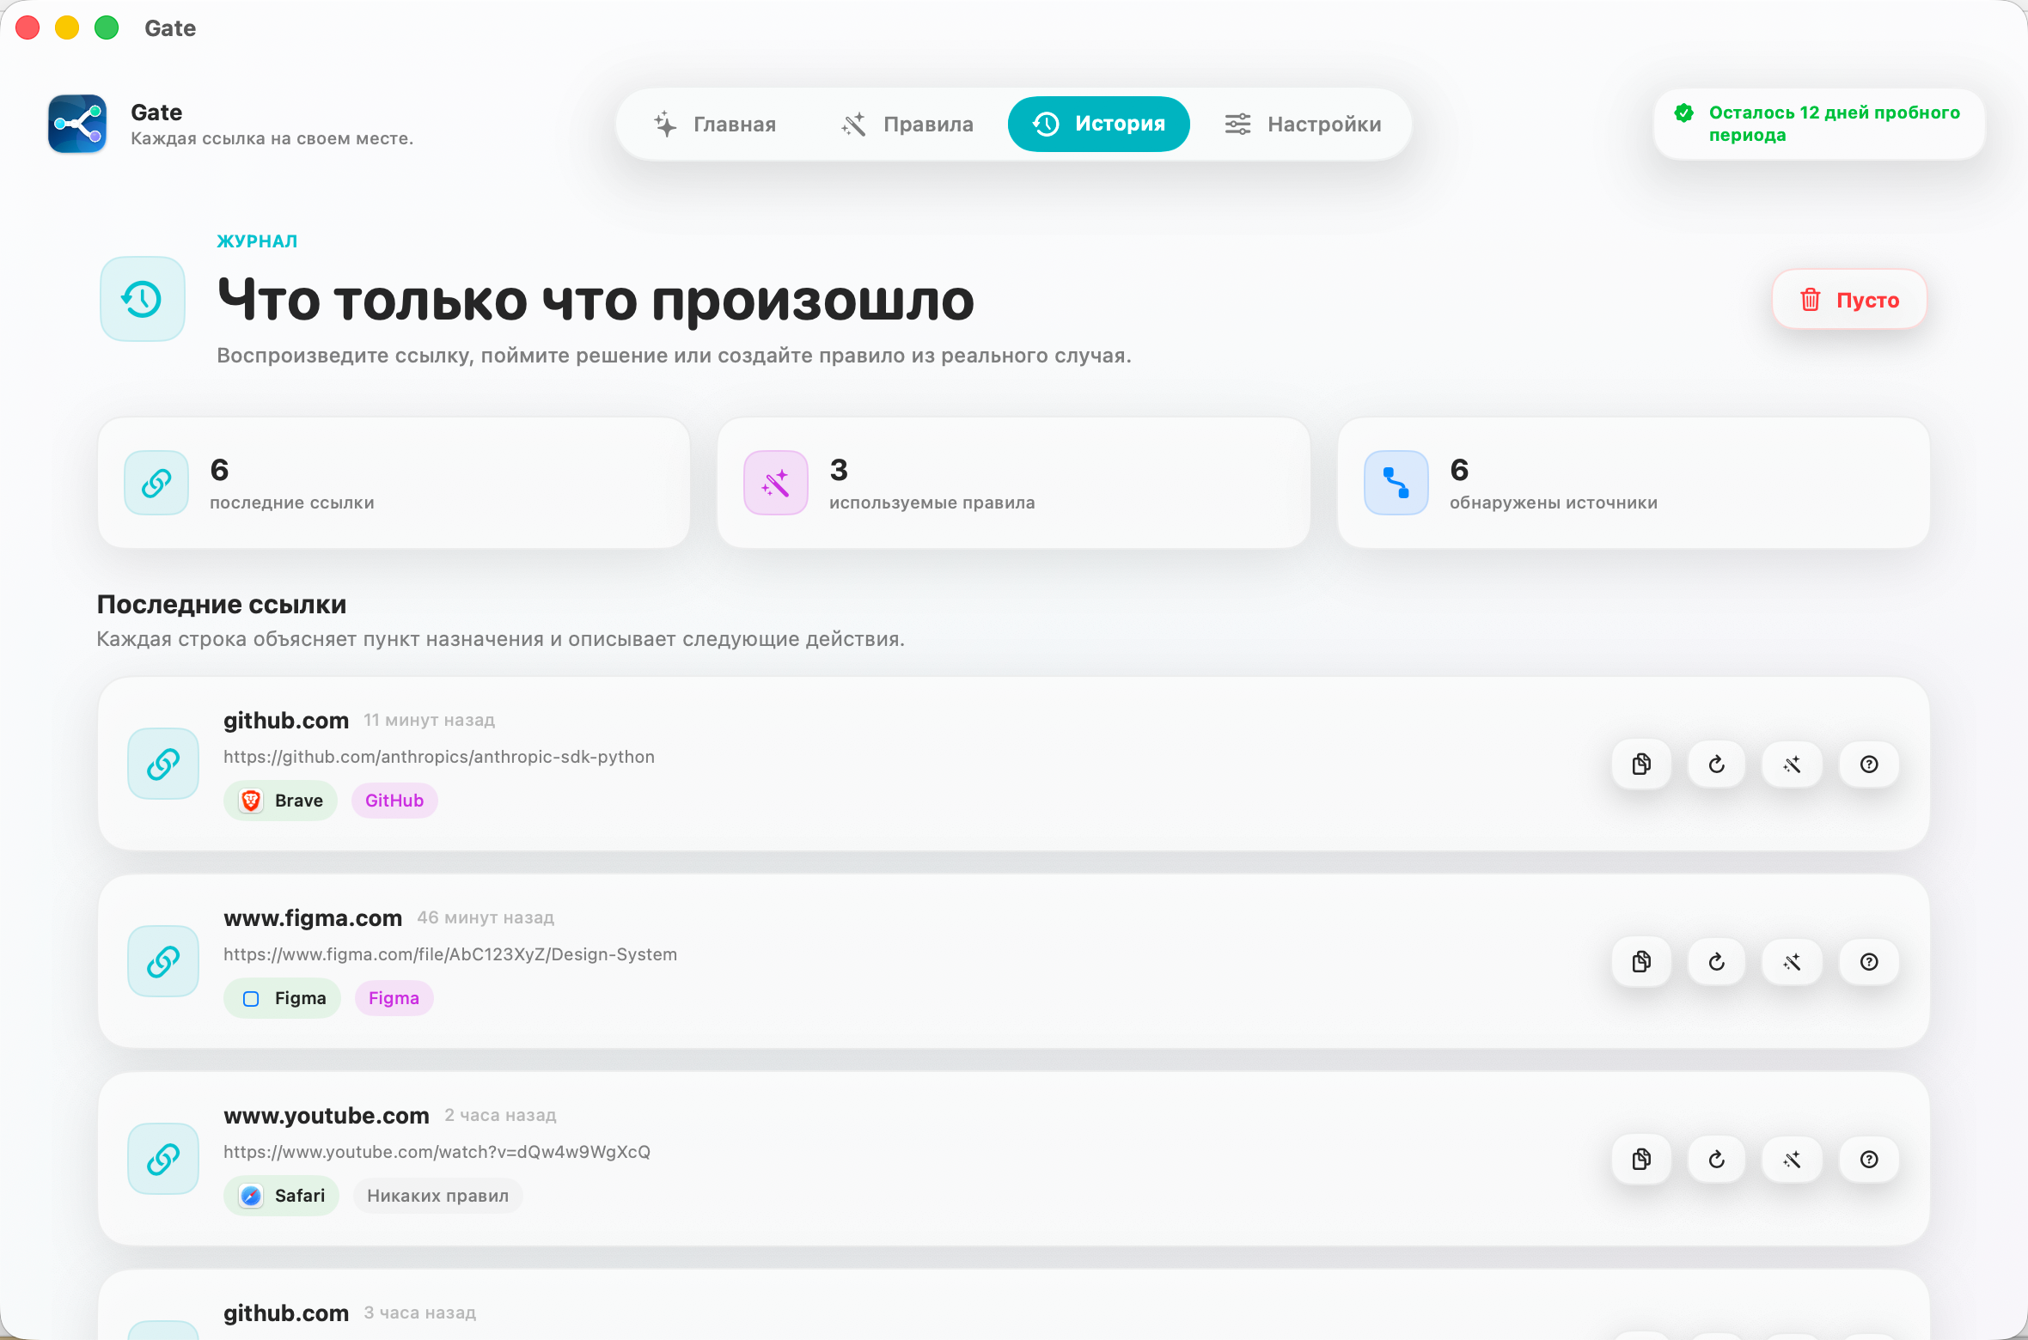The image size is (2028, 1340).
Task: Click the Safari browser tag
Action: coord(281,1196)
